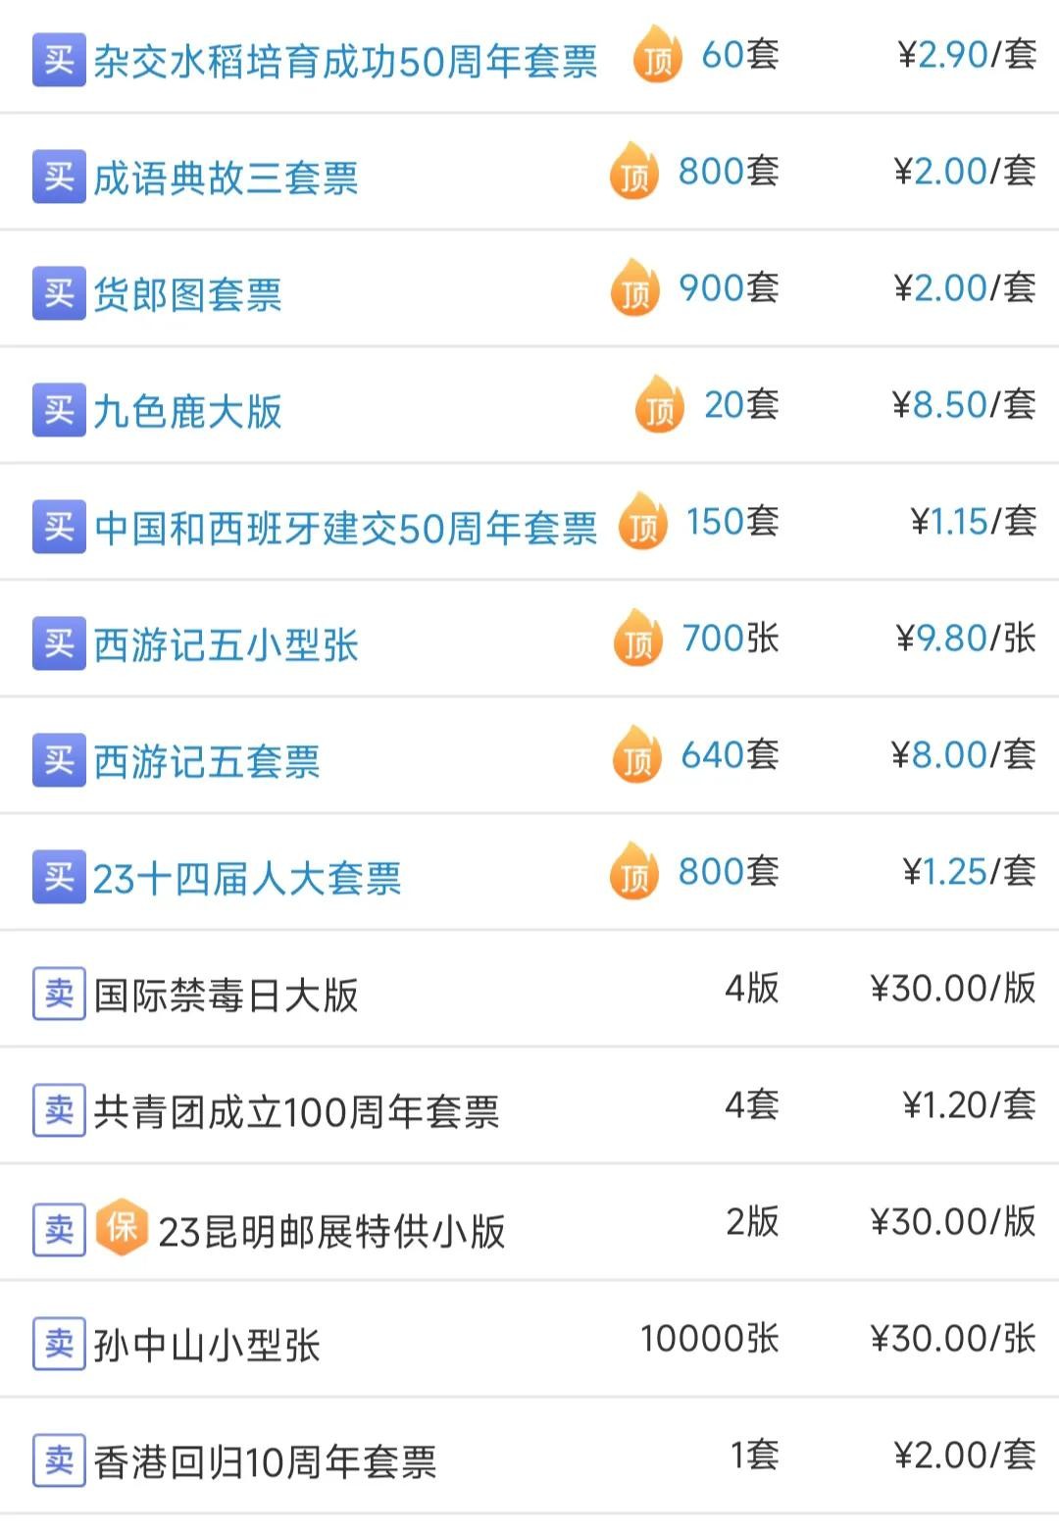The height and width of the screenshot is (1535, 1059).
Task: Tap the 买 icon beside 23十四届人大套票
Action: pos(59,877)
